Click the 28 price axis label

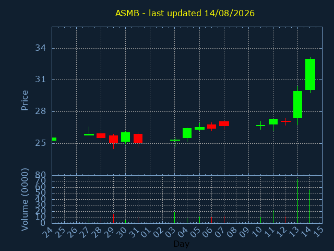[x=41, y=111]
